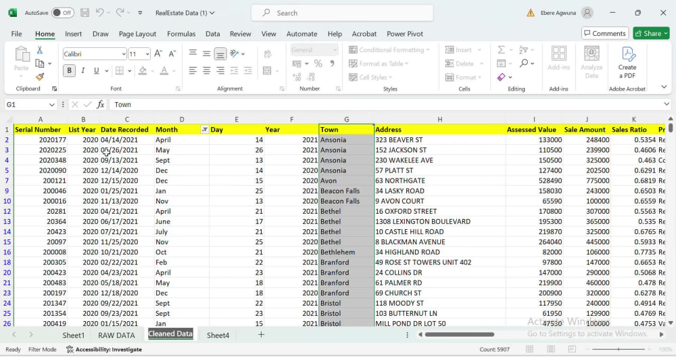Click Accessibility: Investigate in status bar
This screenshot has height=357, width=676.
pos(104,350)
